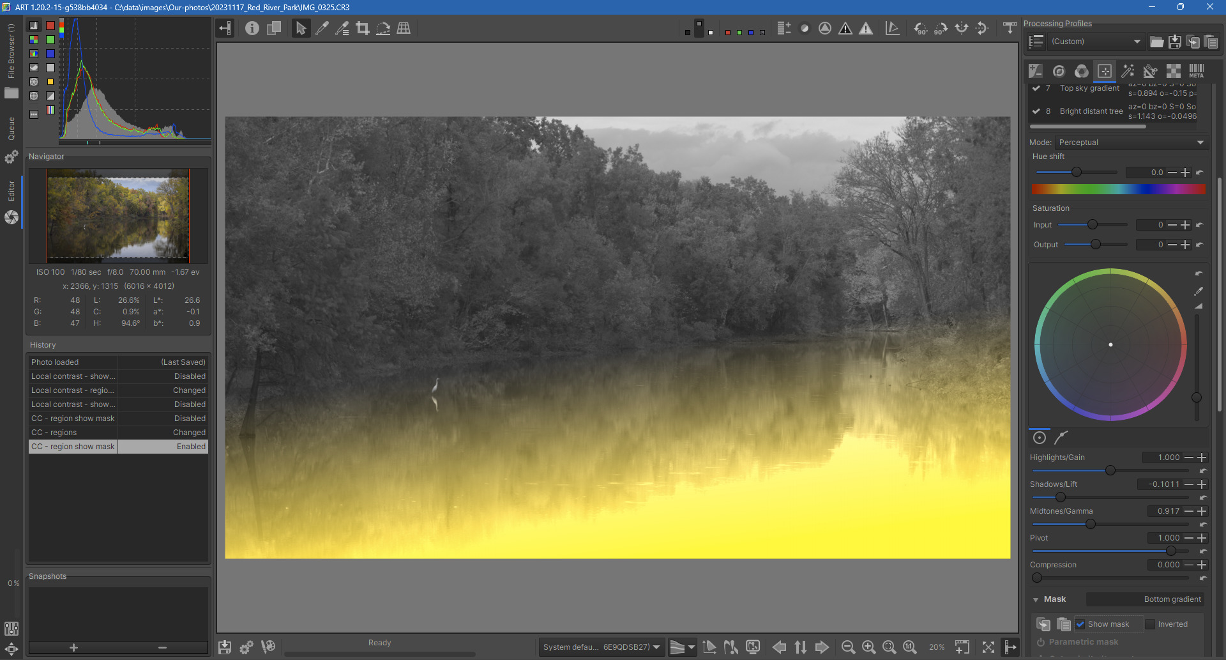Collapse the Mask section expander
This screenshot has height=660, width=1226.
[x=1036, y=599]
